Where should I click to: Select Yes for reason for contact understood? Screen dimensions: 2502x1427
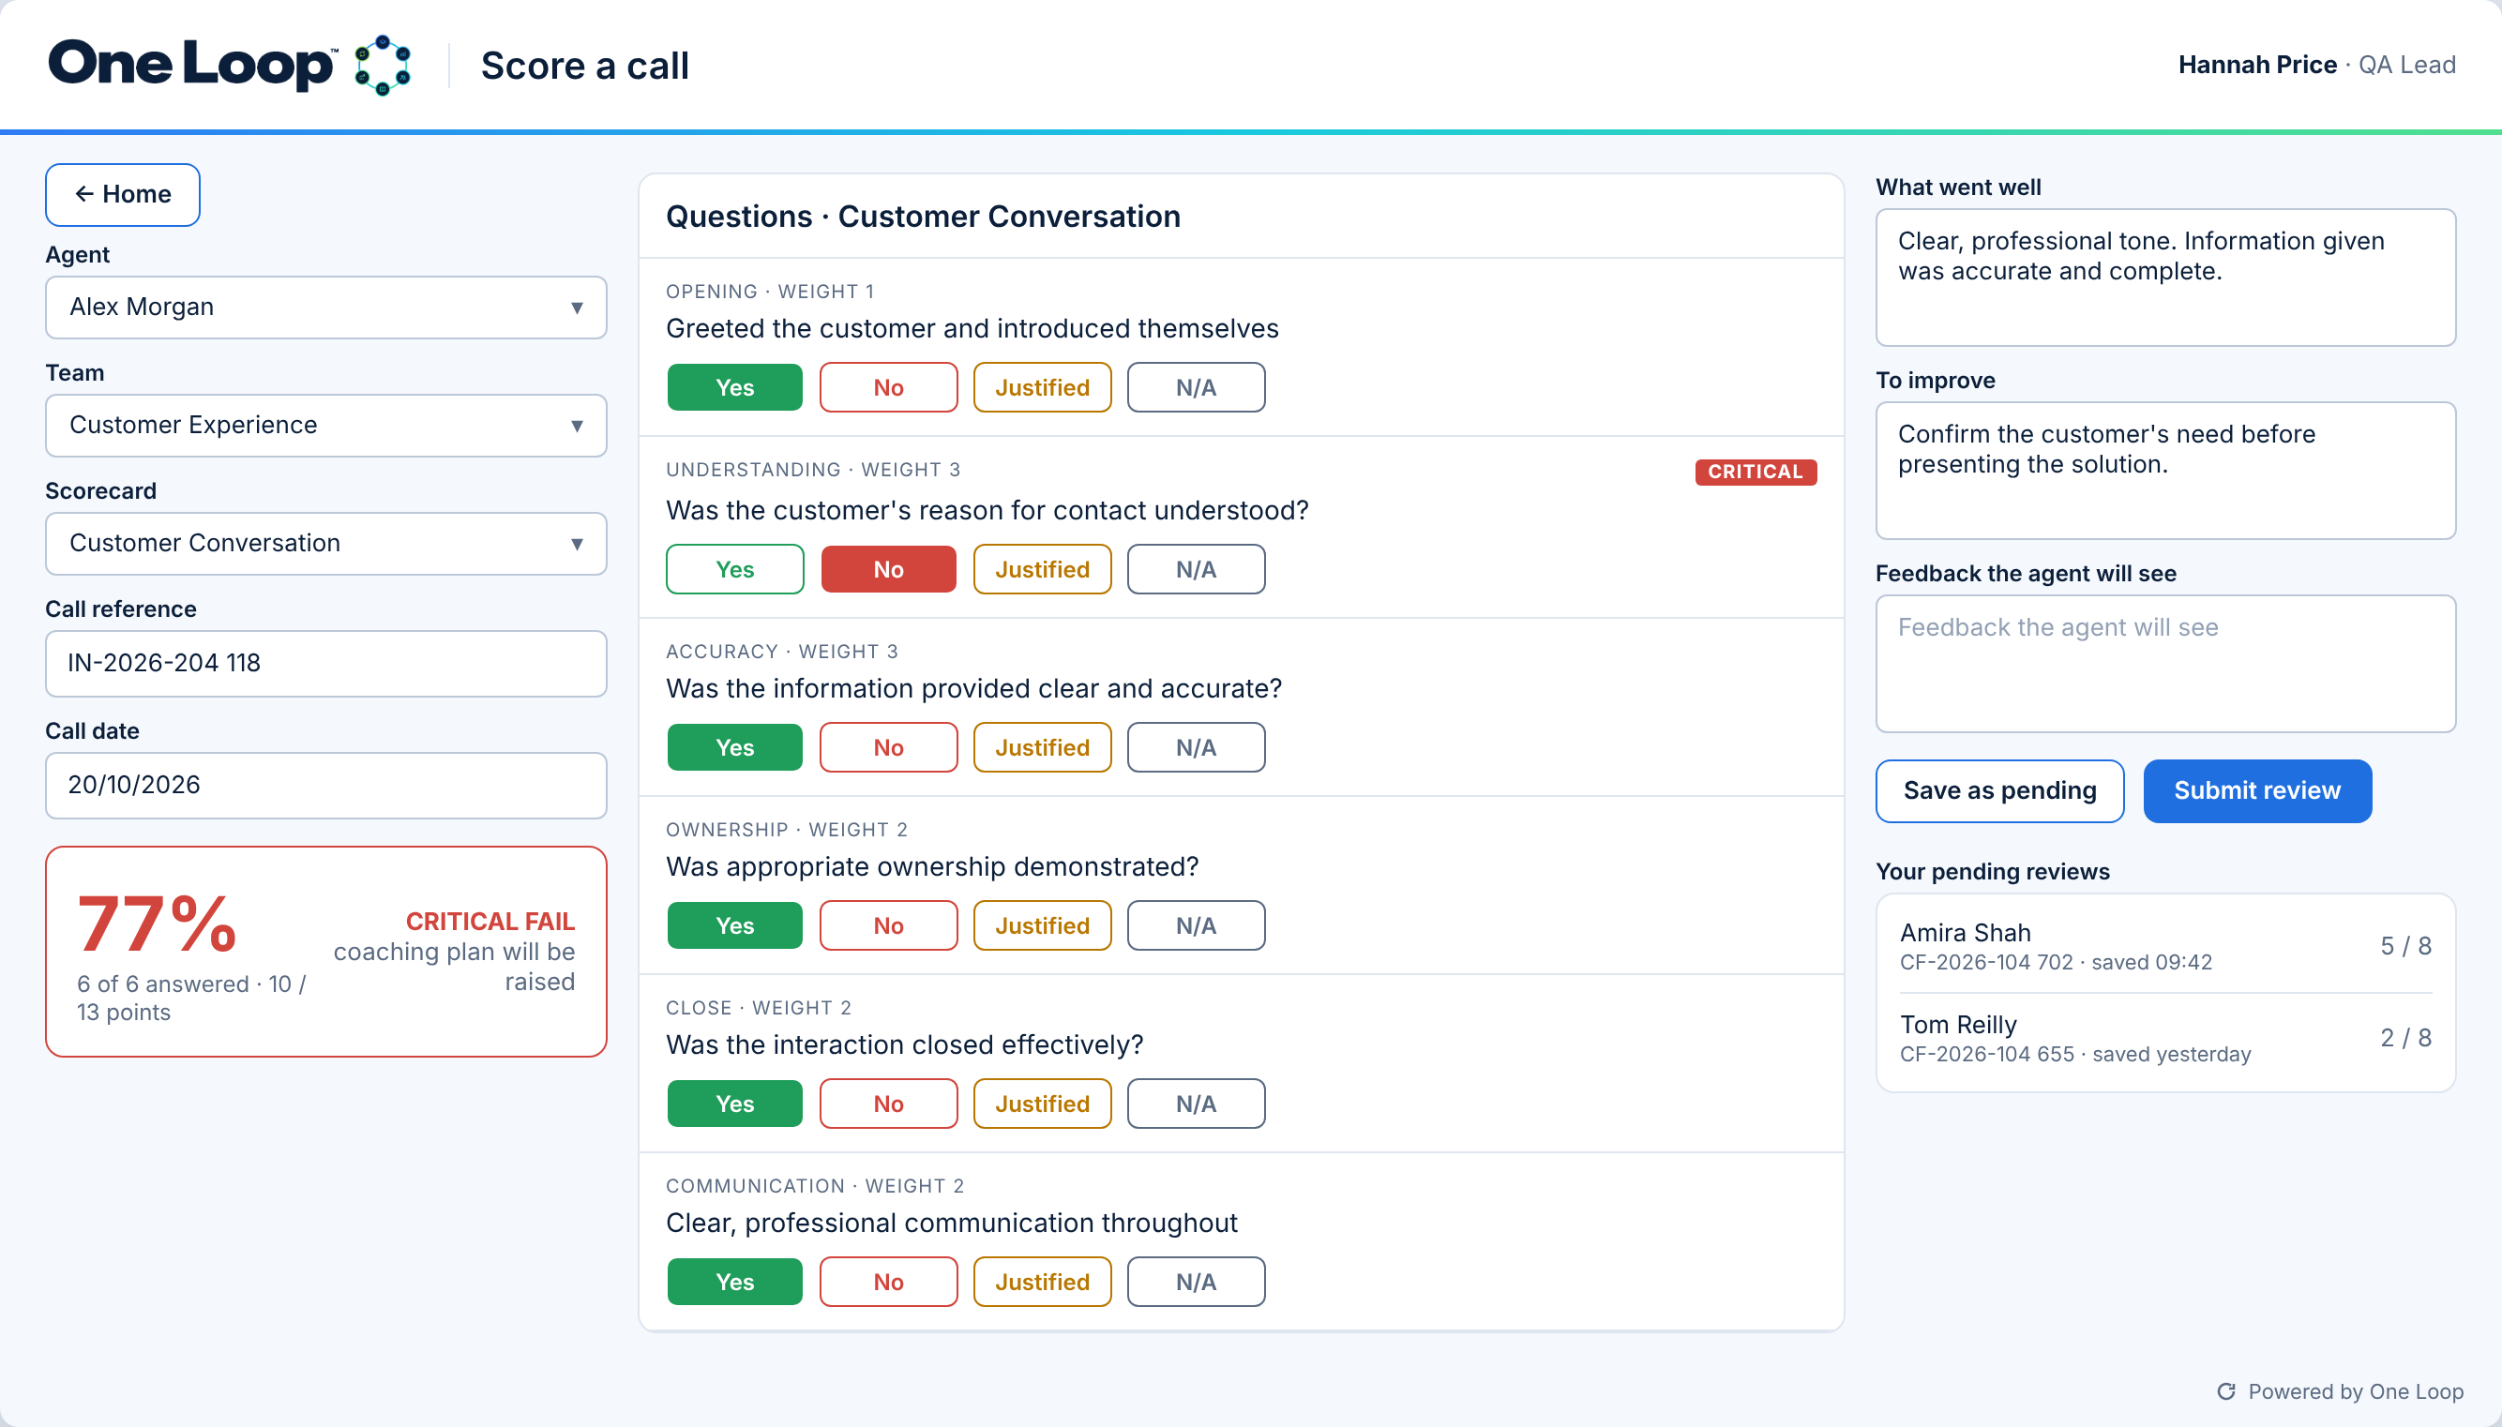pos(735,569)
